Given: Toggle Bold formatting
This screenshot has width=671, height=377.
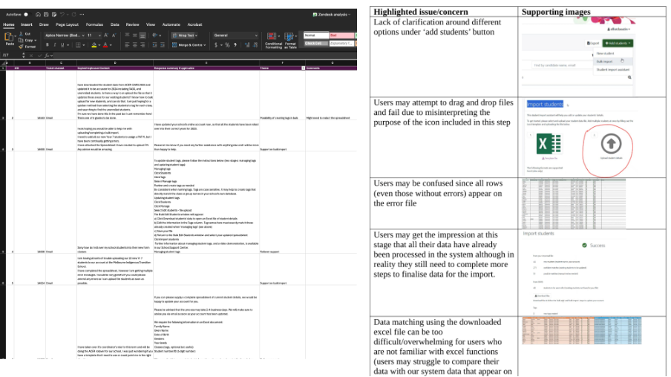Looking at the screenshot, I should [x=47, y=45].
